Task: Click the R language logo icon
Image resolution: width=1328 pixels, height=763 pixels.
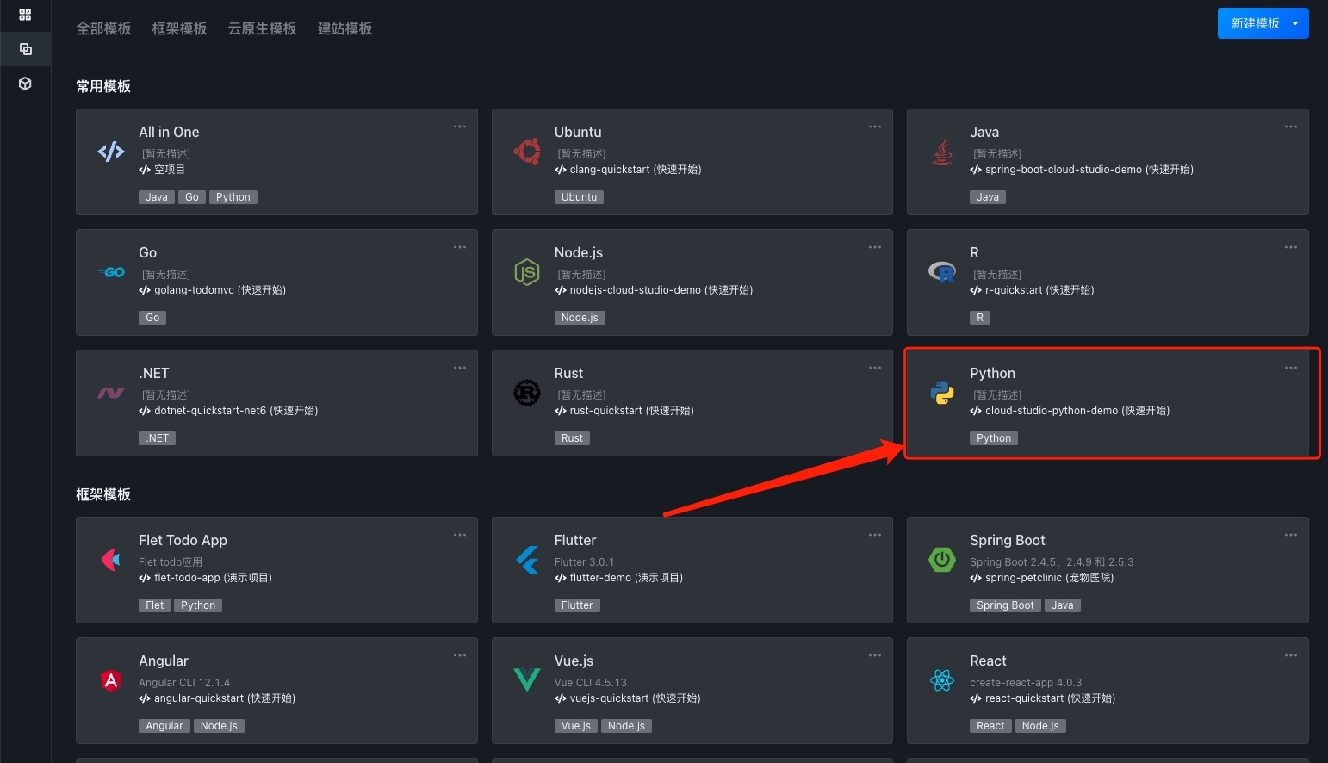Action: coord(942,273)
